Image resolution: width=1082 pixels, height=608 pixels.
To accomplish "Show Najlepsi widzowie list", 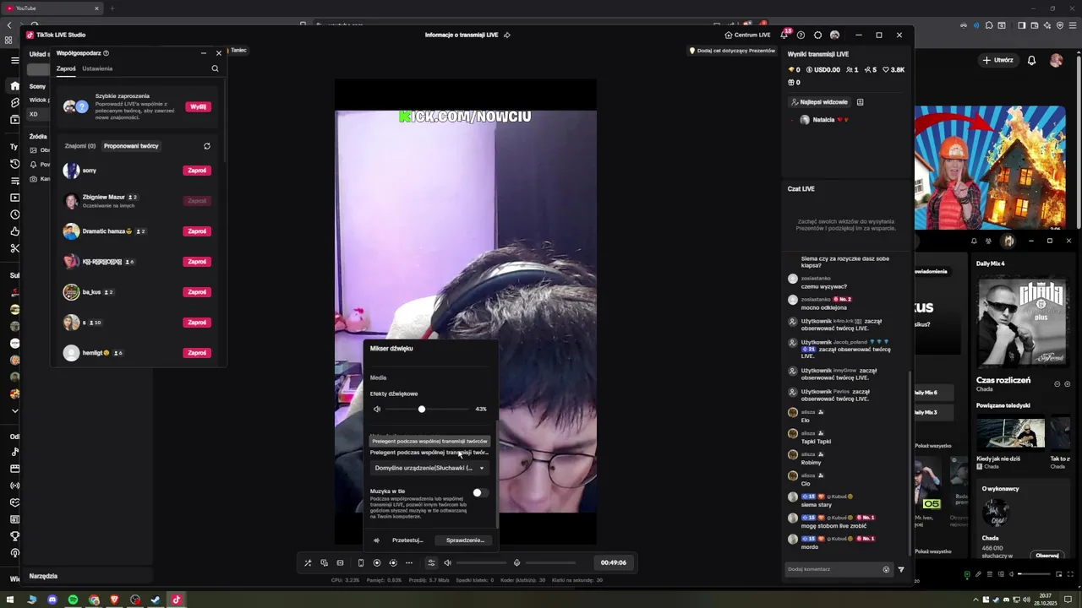I will point(819,102).
